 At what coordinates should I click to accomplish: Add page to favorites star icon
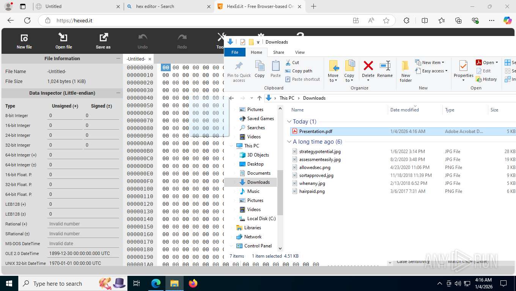tap(386, 20)
